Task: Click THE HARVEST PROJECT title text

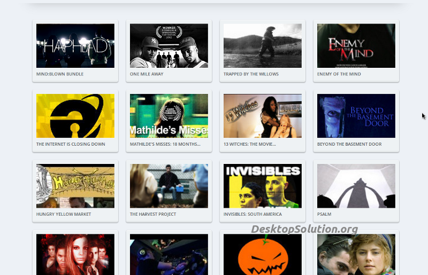Action: pos(153,214)
